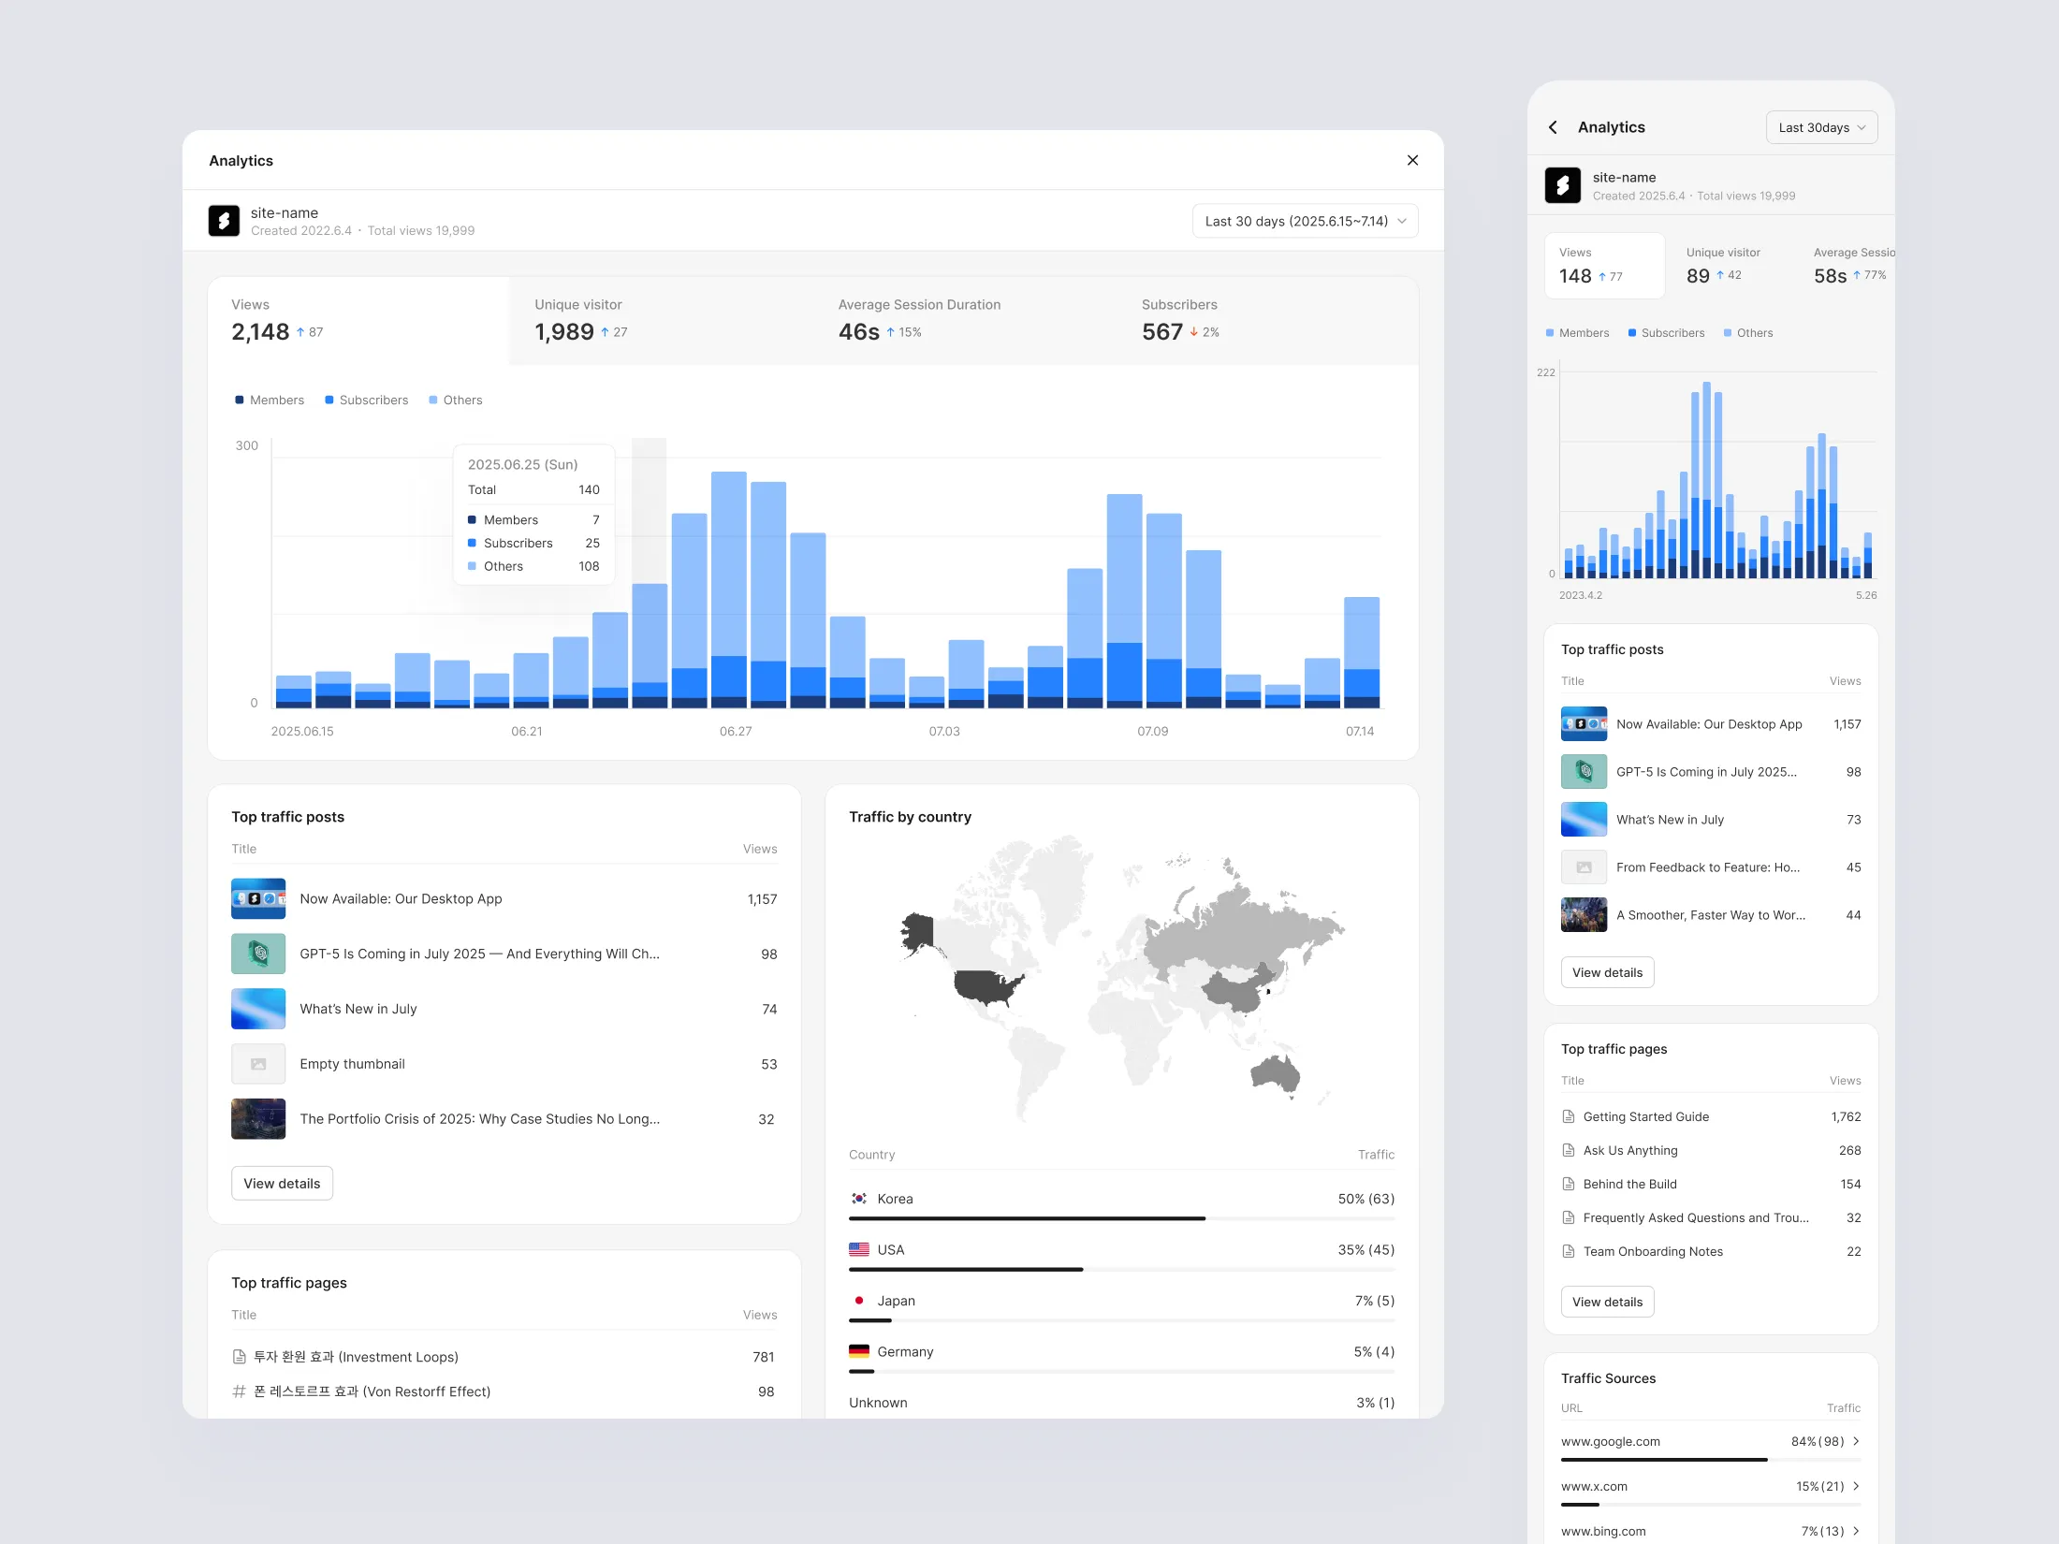2059x1544 pixels.
Task: Click the site-name logo icon in desktop panel
Action: pos(224,221)
